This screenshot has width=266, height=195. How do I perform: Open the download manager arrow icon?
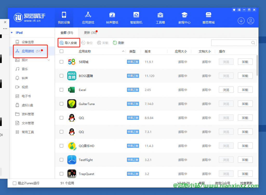[241, 21]
